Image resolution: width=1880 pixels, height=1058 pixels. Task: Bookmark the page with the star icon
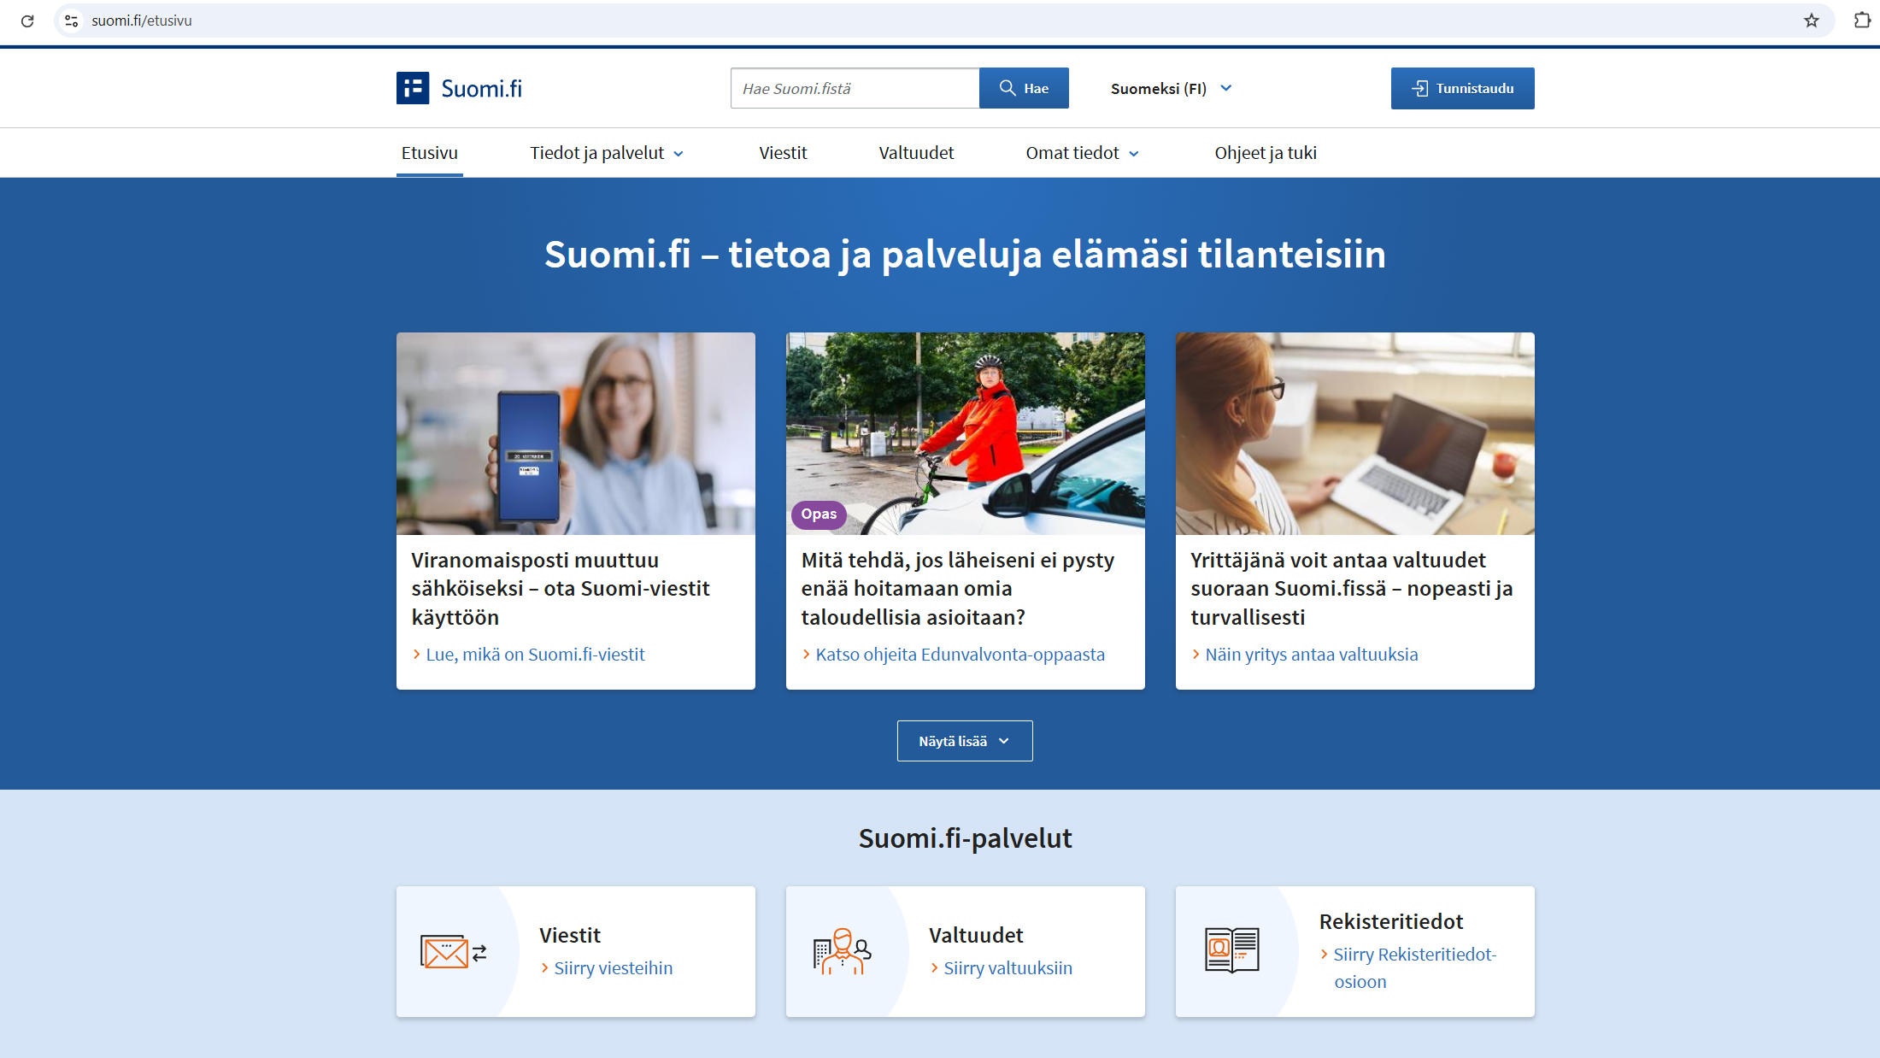point(1811,21)
